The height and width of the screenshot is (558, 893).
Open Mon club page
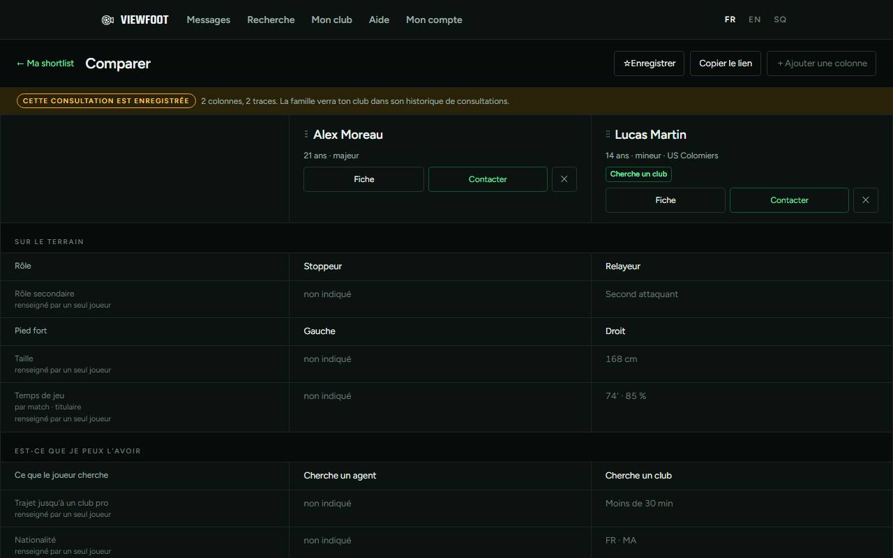[331, 20]
